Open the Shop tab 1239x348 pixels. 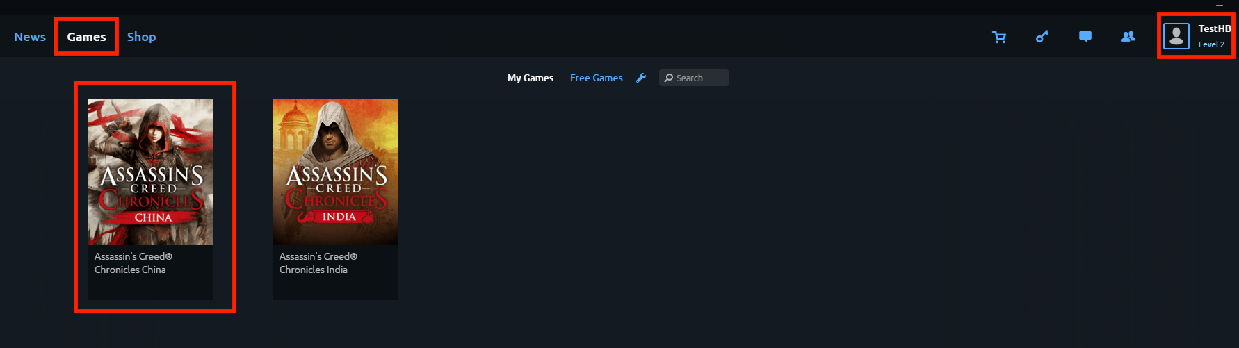[x=141, y=37]
